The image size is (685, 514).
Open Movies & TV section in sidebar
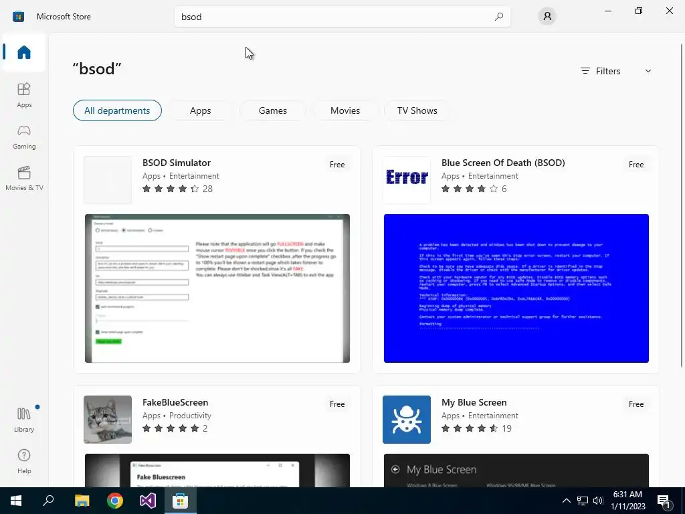[x=24, y=178]
